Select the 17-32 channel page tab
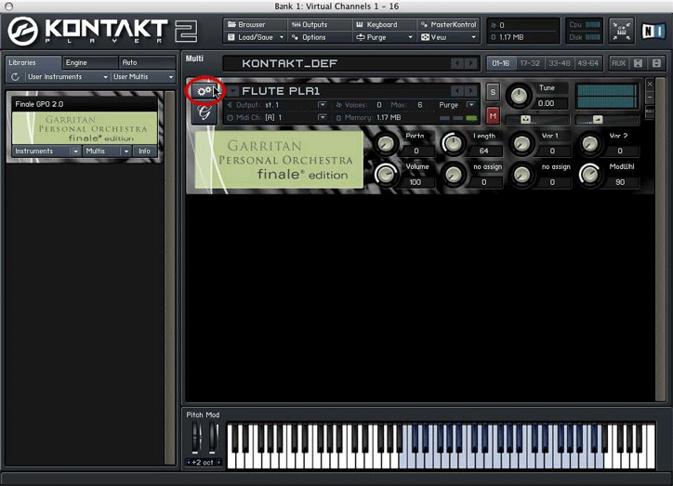The width and height of the screenshot is (673, 486). point(531,63)
